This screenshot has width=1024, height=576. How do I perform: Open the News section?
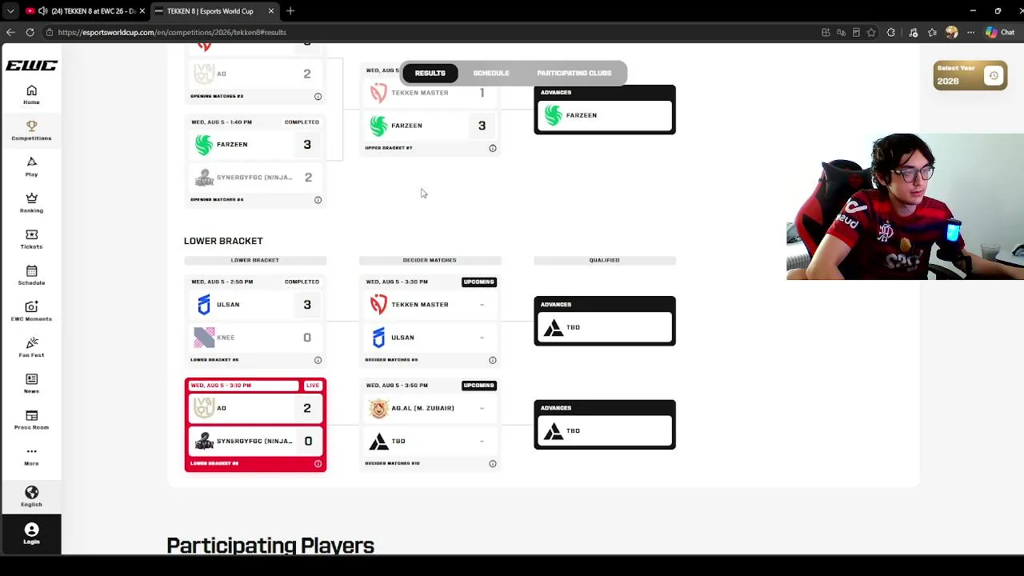pos(31,383)
